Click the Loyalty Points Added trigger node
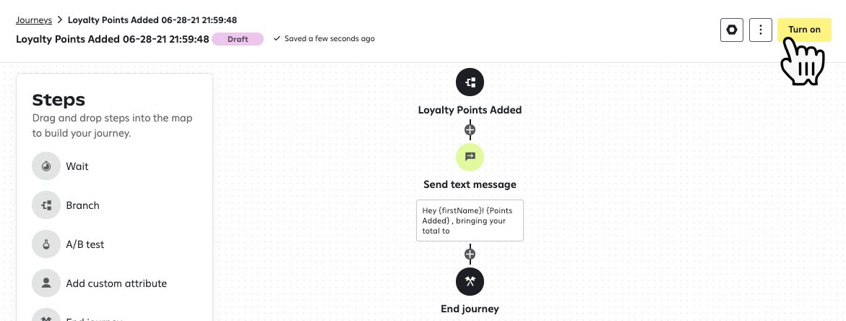The image size is (846, 321). click(470, 82)
